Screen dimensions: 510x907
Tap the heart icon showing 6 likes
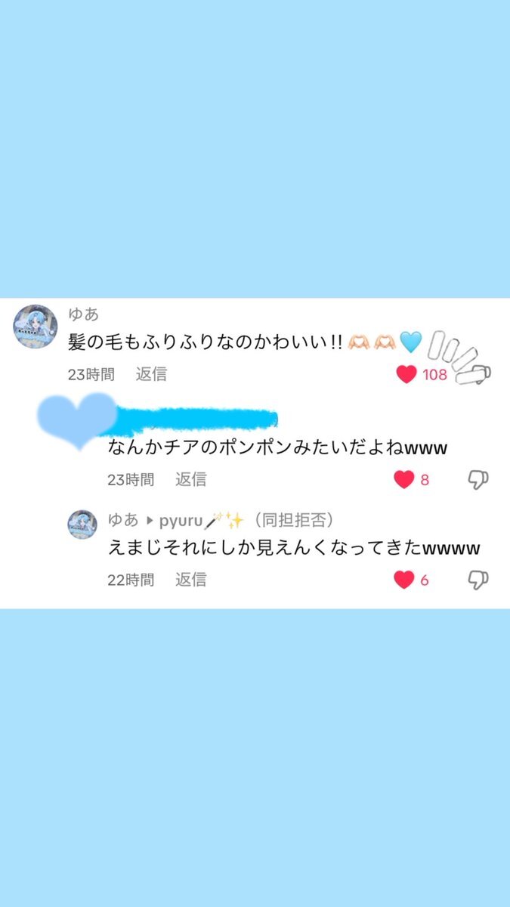tap(404, 580)
